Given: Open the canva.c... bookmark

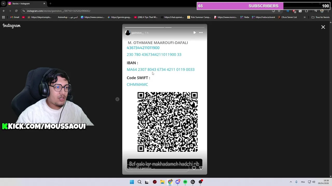Looking at the screenshot, I should point(92,17).
